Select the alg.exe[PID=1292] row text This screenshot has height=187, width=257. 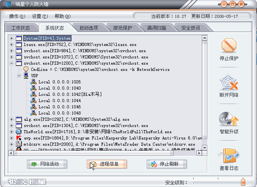click(x=77, y=120)
